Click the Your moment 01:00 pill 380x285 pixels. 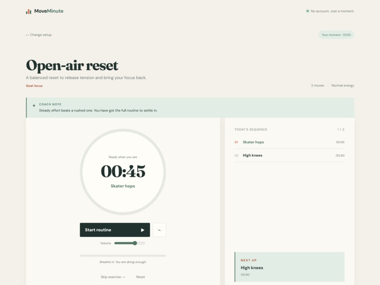(x=336, y=35)
